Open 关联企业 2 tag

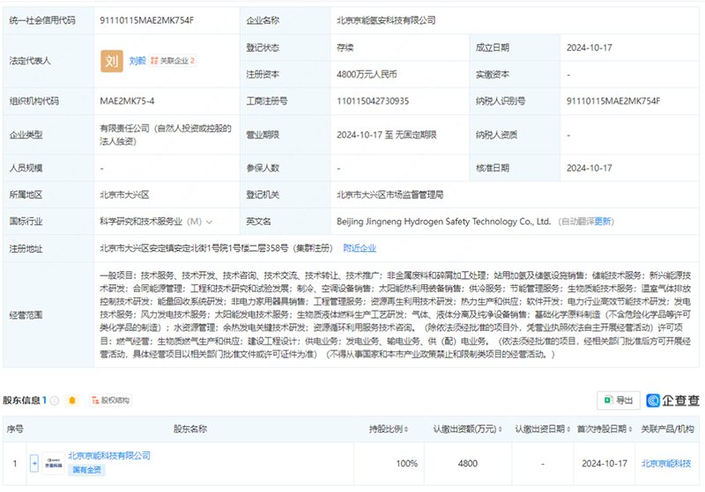[x=173, y=61]
